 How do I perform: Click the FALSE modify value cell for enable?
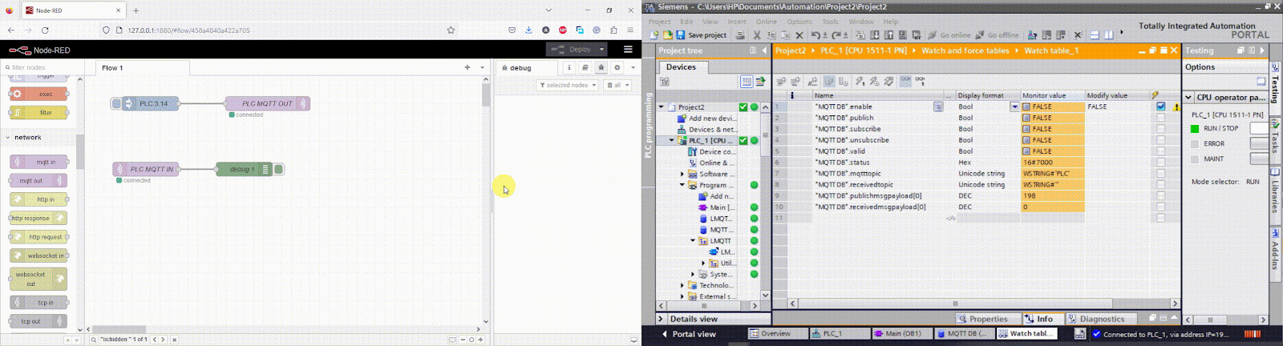(1117, 107)
